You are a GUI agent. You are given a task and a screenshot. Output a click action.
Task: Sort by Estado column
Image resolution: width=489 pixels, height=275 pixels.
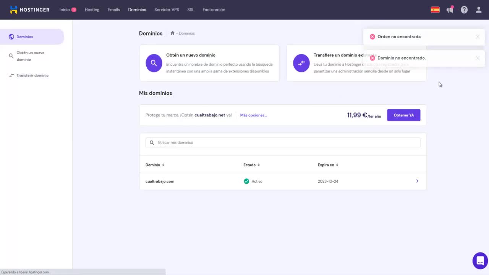[x=251, y=165]
